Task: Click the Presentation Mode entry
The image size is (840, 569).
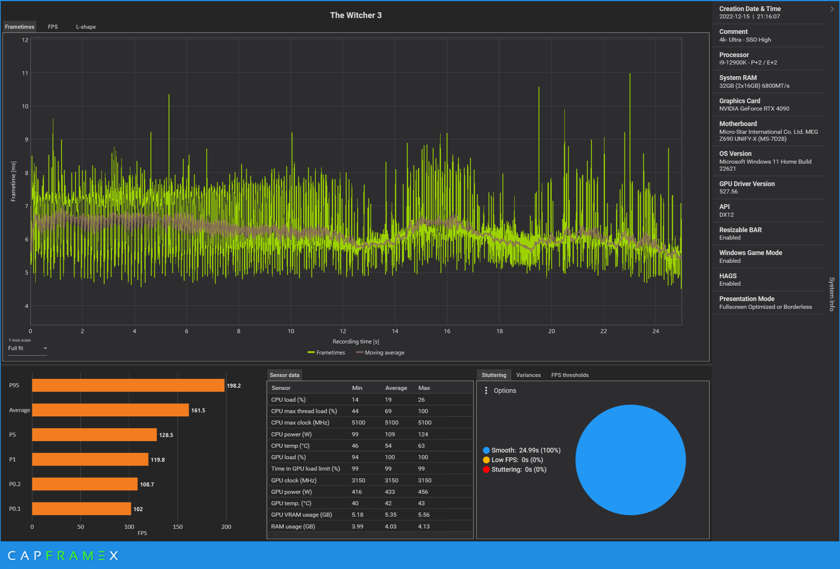Action: [768, 303]
